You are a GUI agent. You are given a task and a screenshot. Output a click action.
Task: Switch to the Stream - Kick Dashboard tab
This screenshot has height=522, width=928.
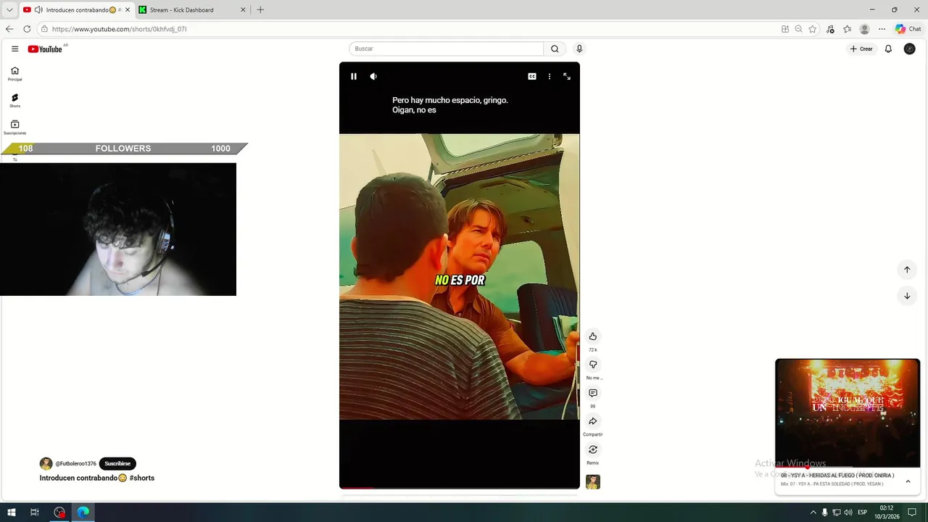click(192, 9)
